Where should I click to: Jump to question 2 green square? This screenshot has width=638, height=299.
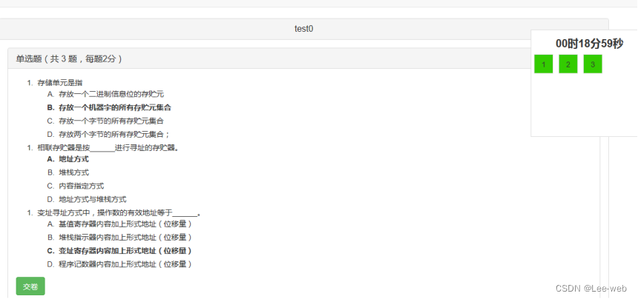[568, 64]
